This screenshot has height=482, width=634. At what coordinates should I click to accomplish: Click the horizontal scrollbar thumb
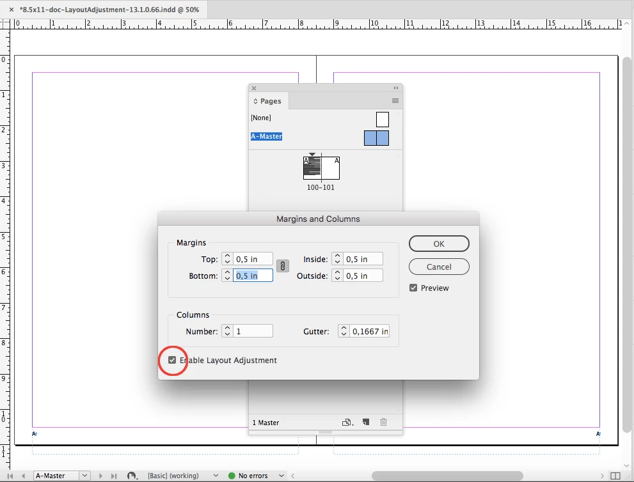[447, 476]
